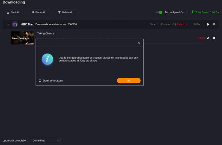Toggle the Turbo-Speed switch off
This screenshot has height=145, width=222.
point(159,12)
